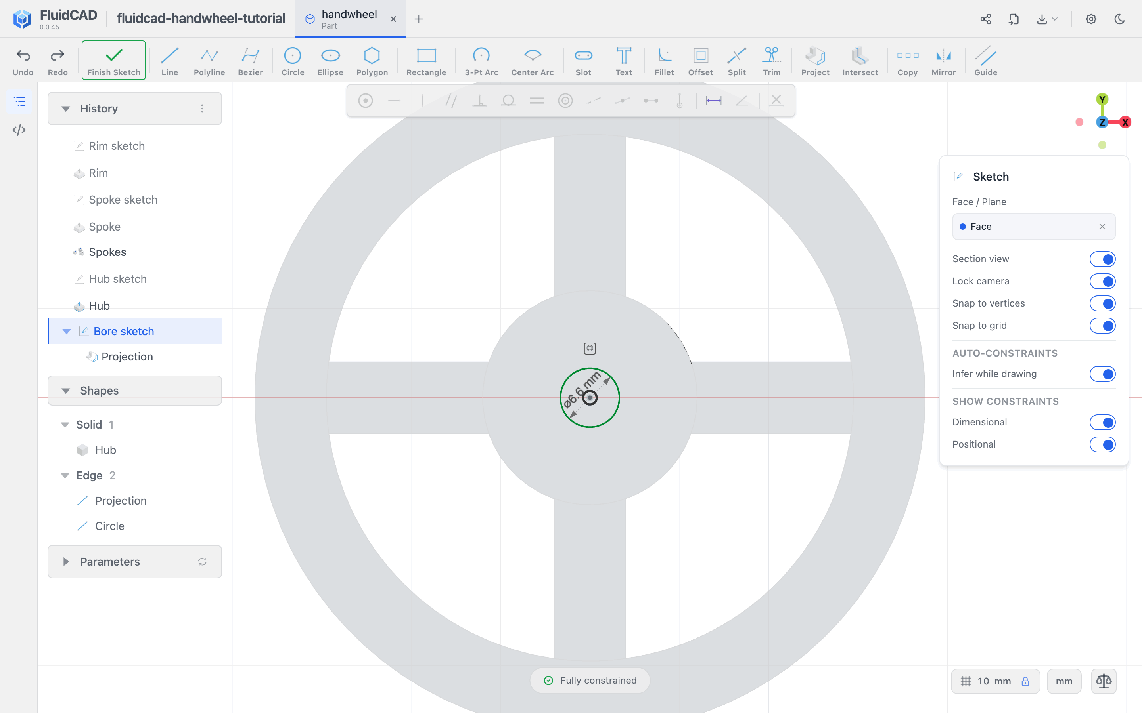Open the code view sidebar icon
This screenshot has height=713, width=1142.
(x=19, y=130)
